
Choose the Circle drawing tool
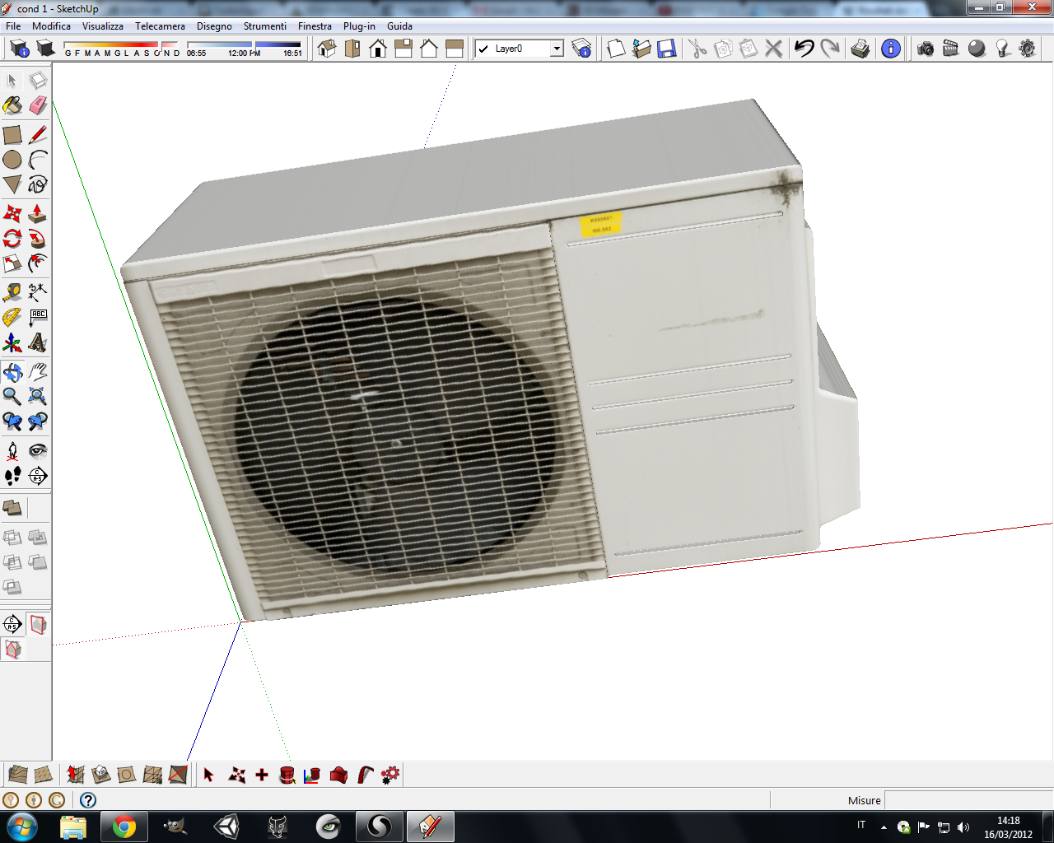[x=12, y=160]
